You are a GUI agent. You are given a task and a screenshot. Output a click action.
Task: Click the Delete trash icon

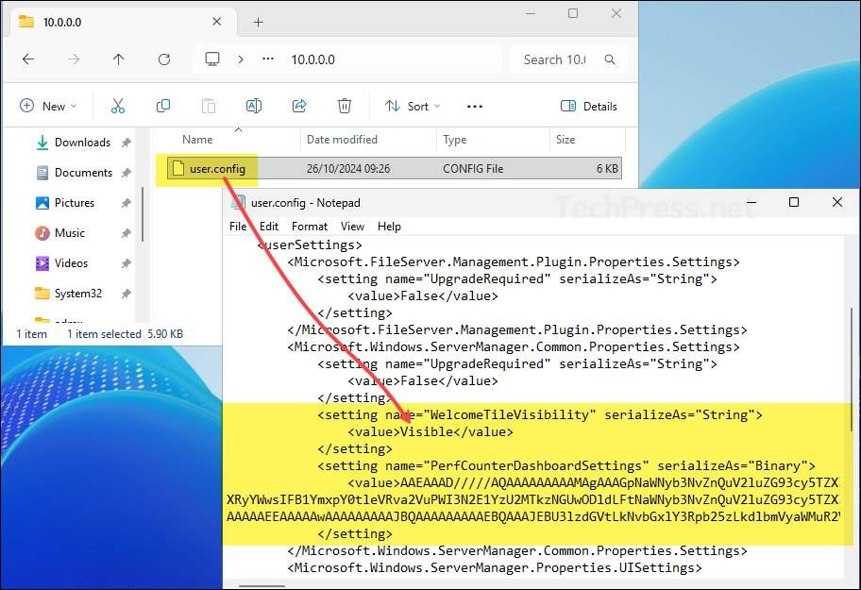click(344, 106)
